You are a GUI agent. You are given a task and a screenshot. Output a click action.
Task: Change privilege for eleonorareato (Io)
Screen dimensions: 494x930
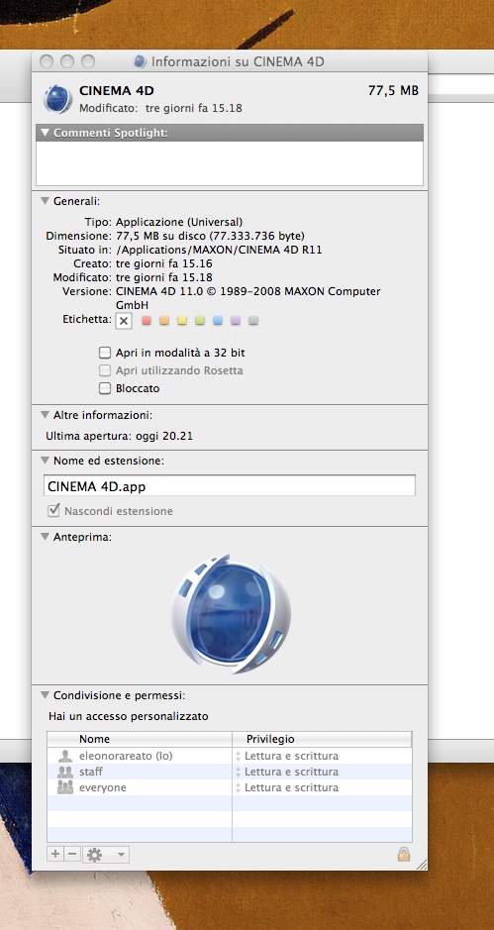288,756
